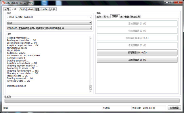The width and height of the screenshot is (184, 113).
Task: Open the 刷机 function tab
Action: pos(106,17)
